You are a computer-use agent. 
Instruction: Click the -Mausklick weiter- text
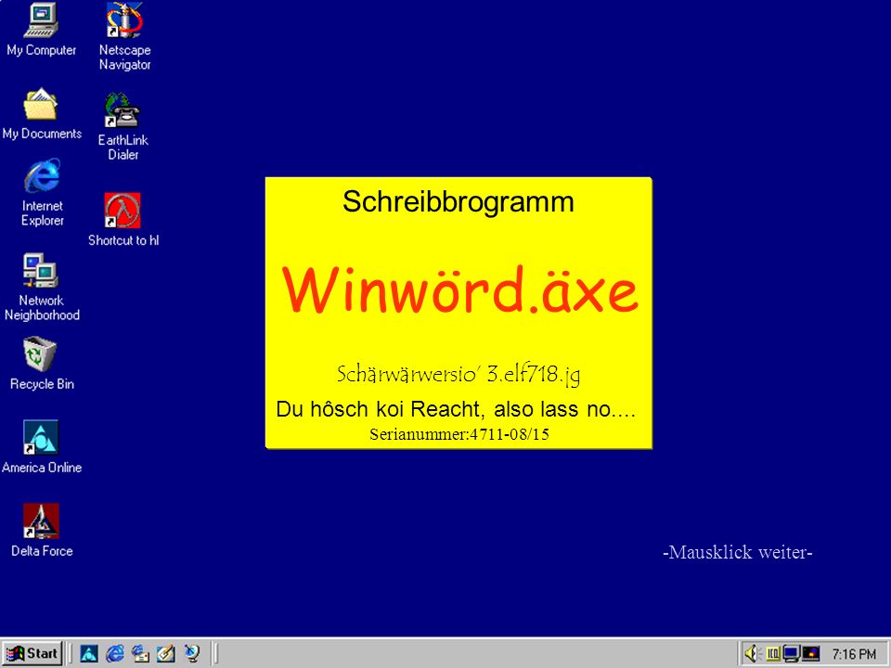pos(738,552)
